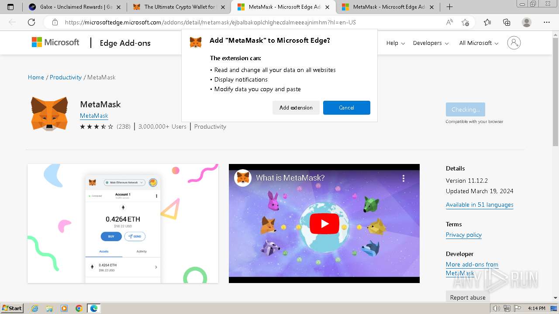The width and height of the screenshot is (559, 314).
Task: Close the Galxe Unclaimed Rewards tab
Action: 119,7
